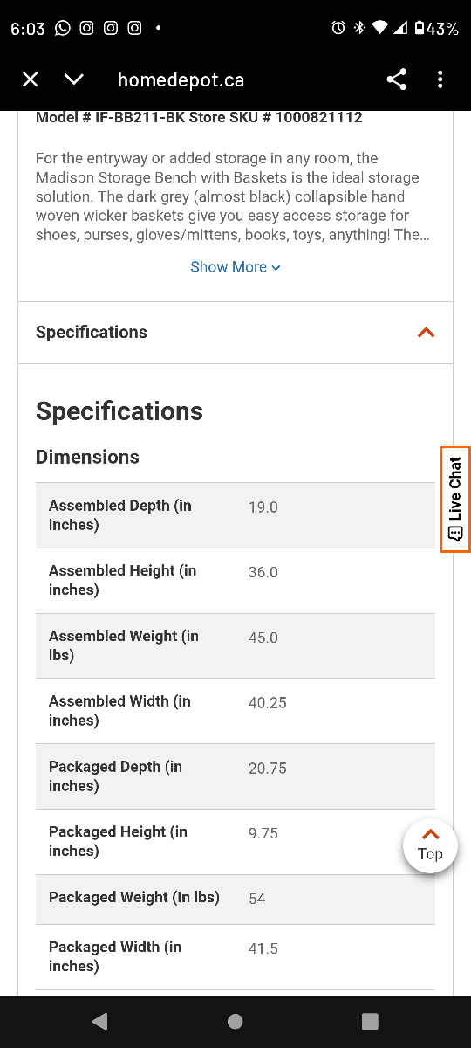Tap the battery 43% indicator
Screen dimensions: 471x1048
coord(436,28)
